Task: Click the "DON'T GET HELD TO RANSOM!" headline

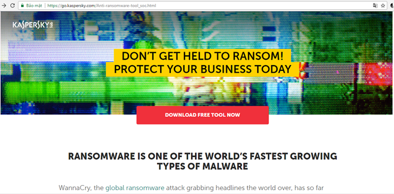Action: click(203, 56)
